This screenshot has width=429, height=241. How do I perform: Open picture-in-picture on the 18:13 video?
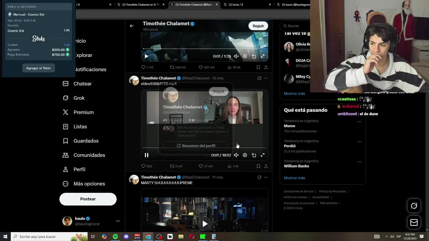pos(254,155)
